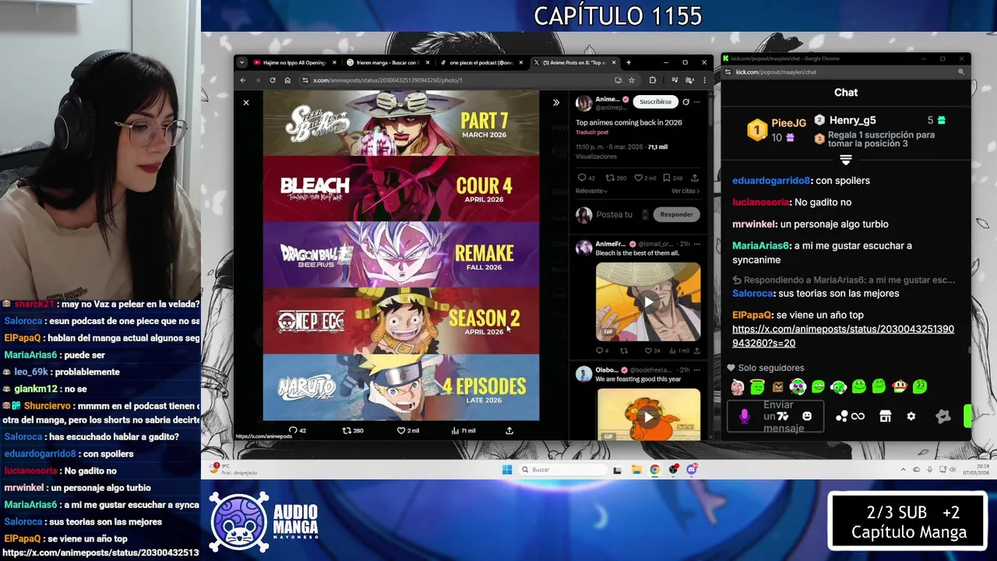Click the badge icon right of chat settings
Viewport: 997px width, 561px height.
click(x=943, y=416)
